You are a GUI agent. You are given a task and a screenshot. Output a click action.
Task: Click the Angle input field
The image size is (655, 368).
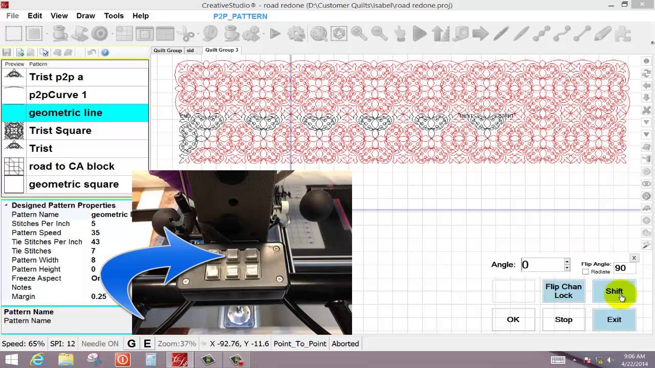point(542,265)
